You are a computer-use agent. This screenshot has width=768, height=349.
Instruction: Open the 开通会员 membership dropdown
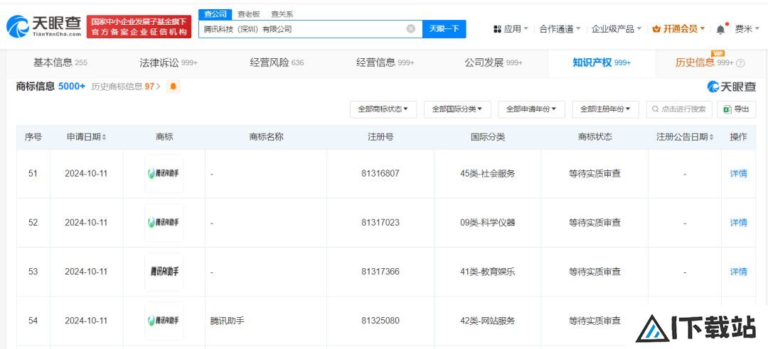click(679, 29)
